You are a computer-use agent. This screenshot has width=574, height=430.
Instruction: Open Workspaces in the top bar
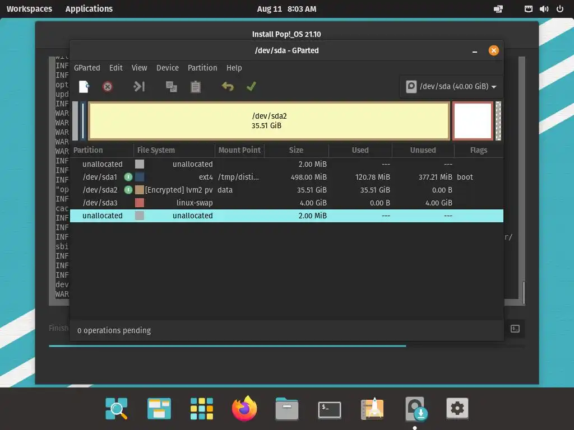coord(29,9)
